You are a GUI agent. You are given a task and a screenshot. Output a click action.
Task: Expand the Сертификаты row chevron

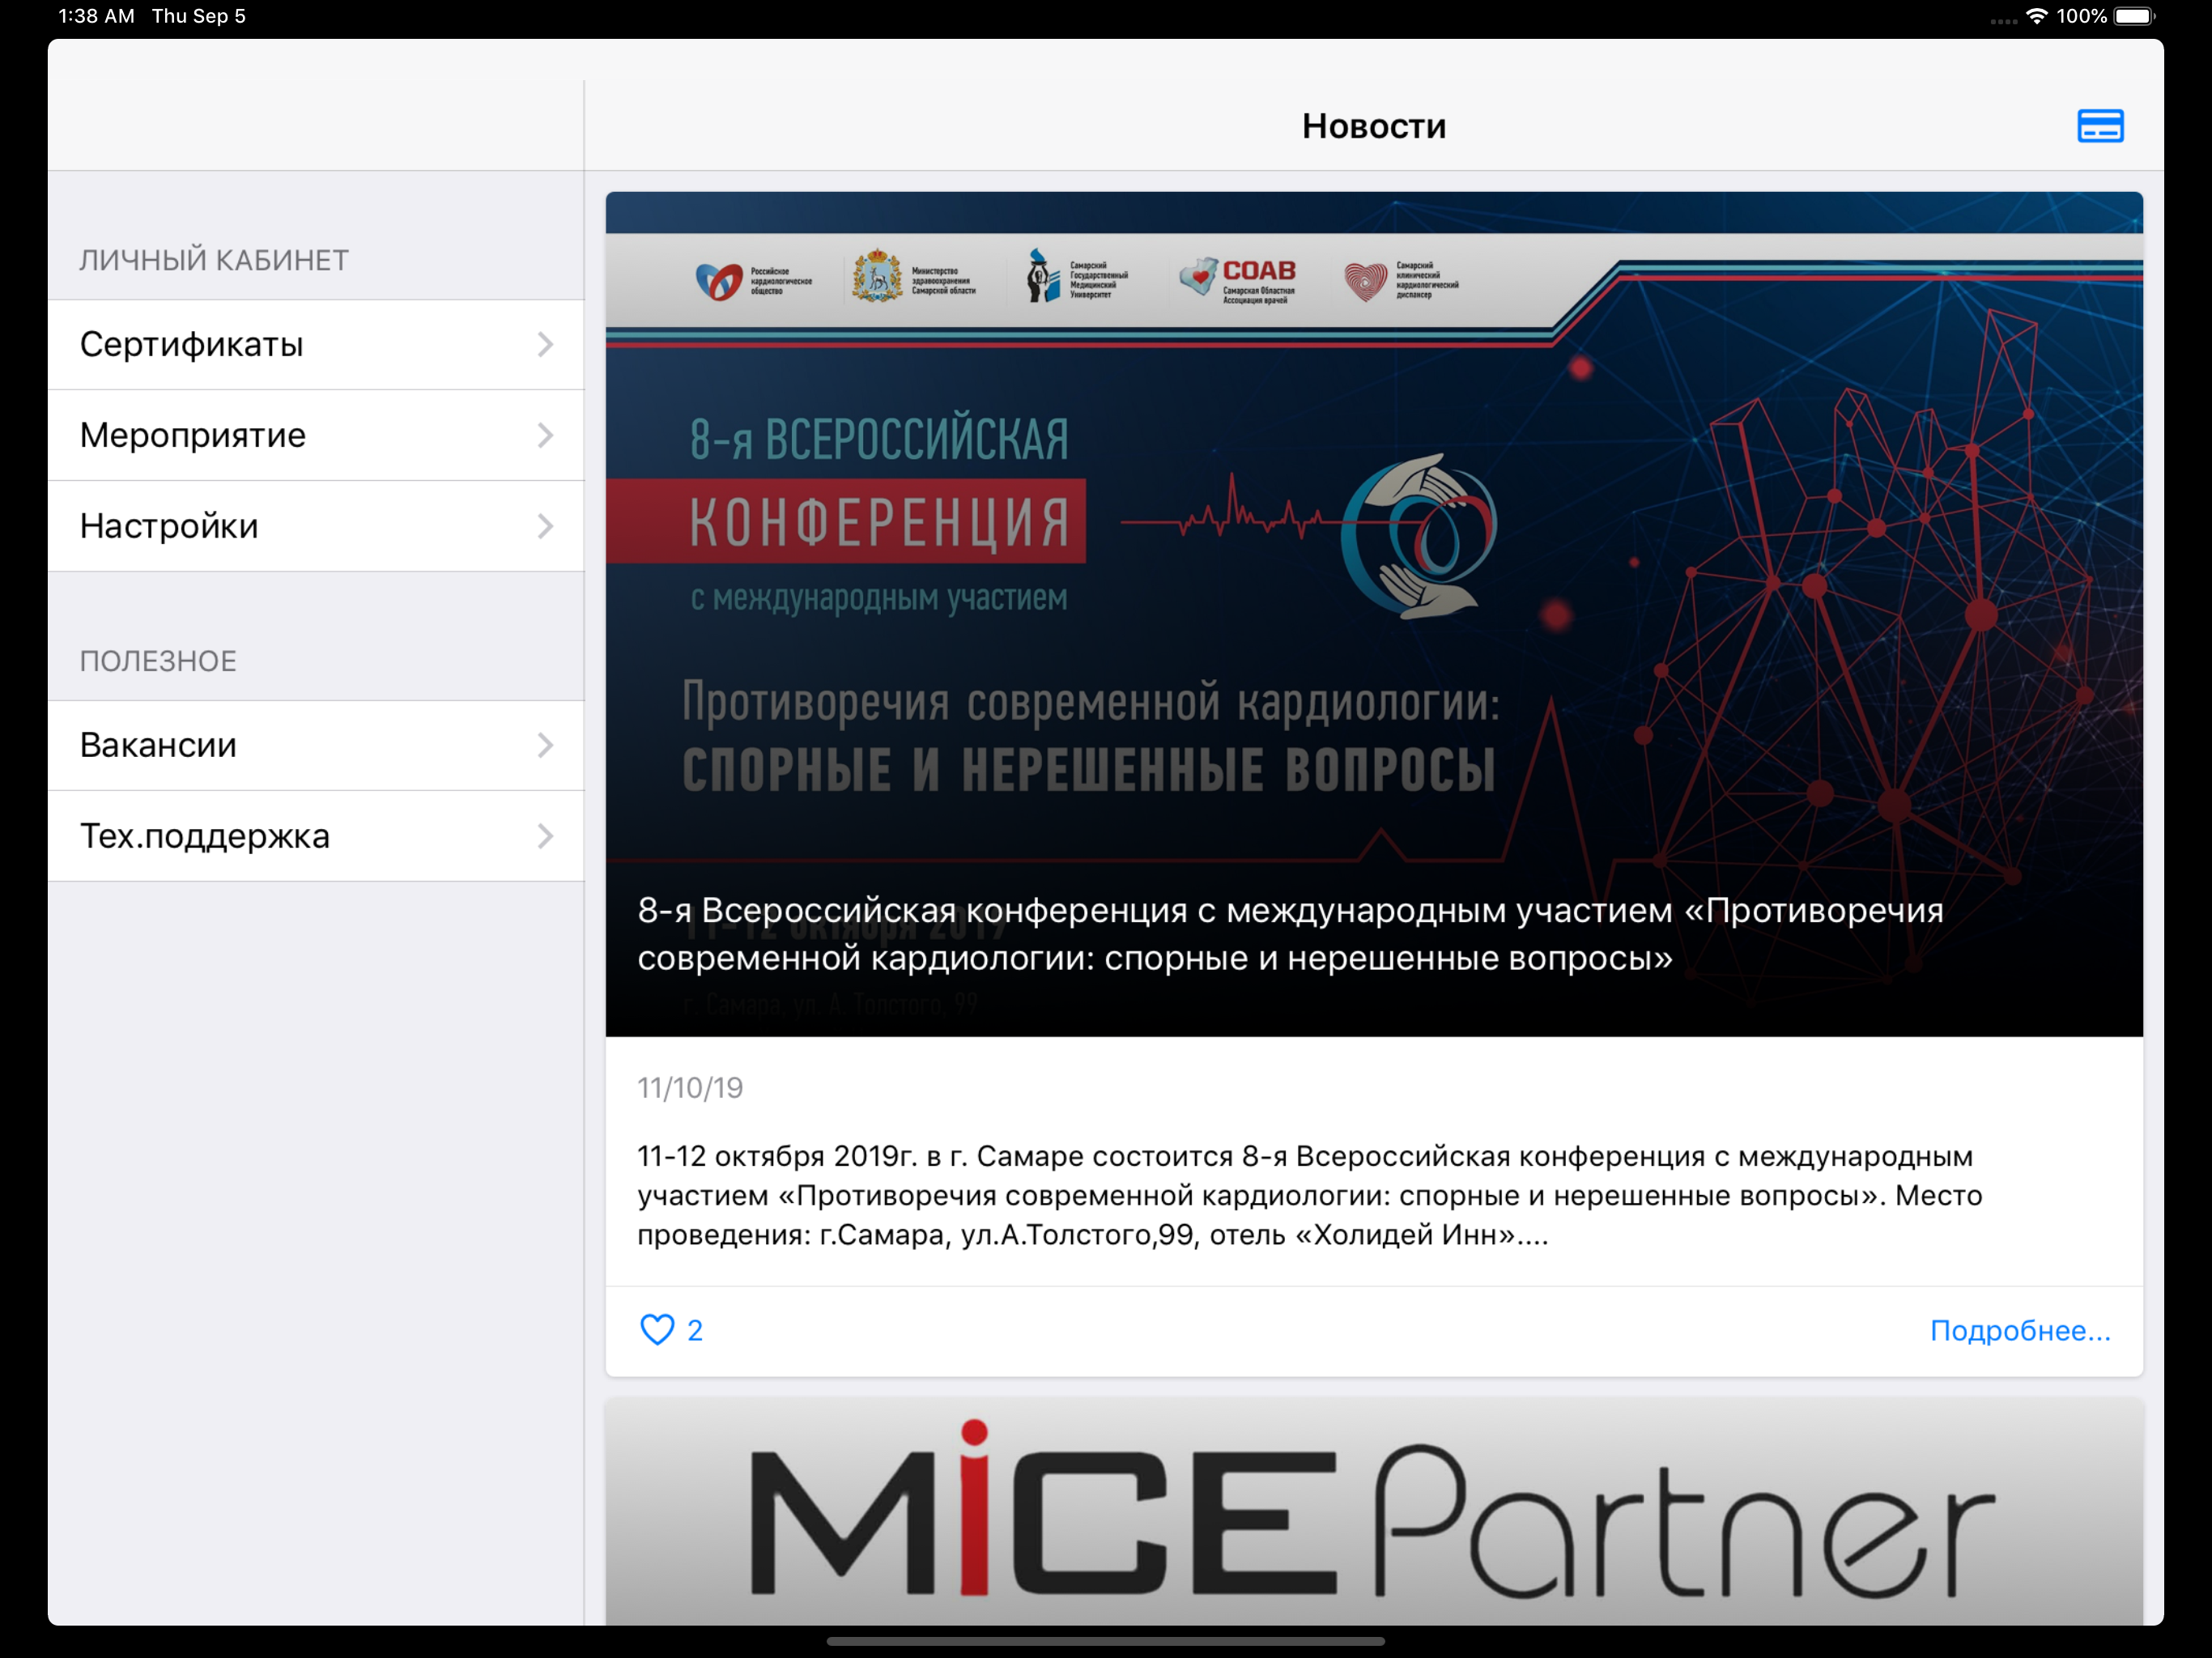click(545, 345)
